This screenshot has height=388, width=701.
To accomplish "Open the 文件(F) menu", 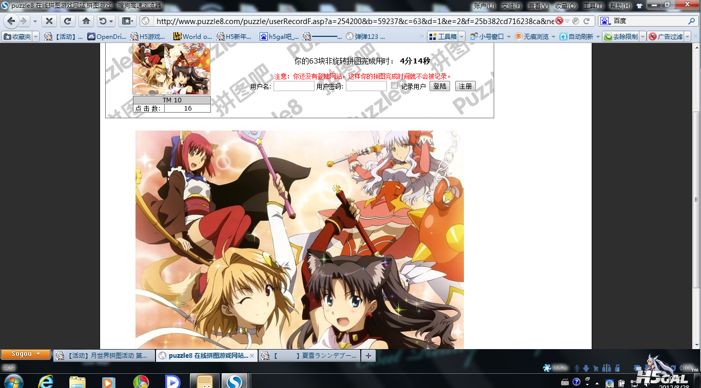I will pos(511,6).
